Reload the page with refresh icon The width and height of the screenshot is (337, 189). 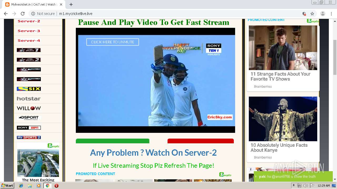pos(23,14)
